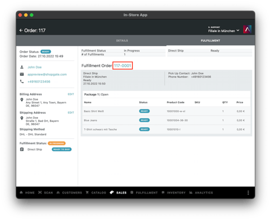
Task: Open Customers in bottom navigation
Action: (x=69, y=193)
